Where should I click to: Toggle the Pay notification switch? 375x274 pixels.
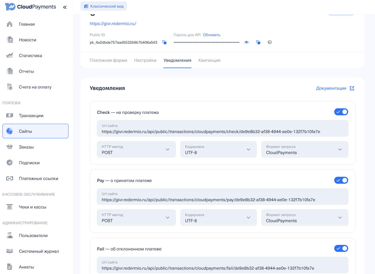pos(341,180)
